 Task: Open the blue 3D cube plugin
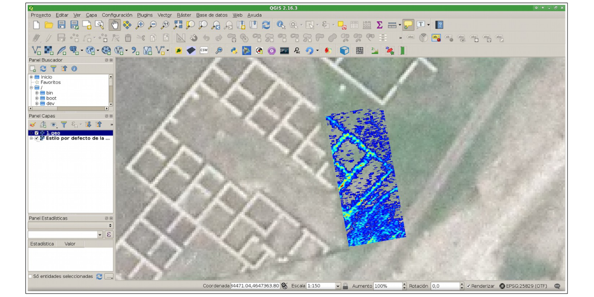tap(344, 51)
